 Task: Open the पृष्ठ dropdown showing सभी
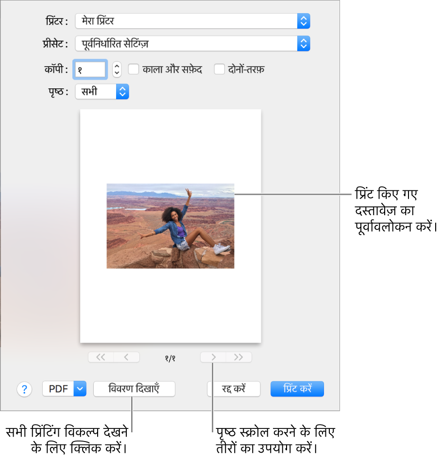tap(102, 91)
